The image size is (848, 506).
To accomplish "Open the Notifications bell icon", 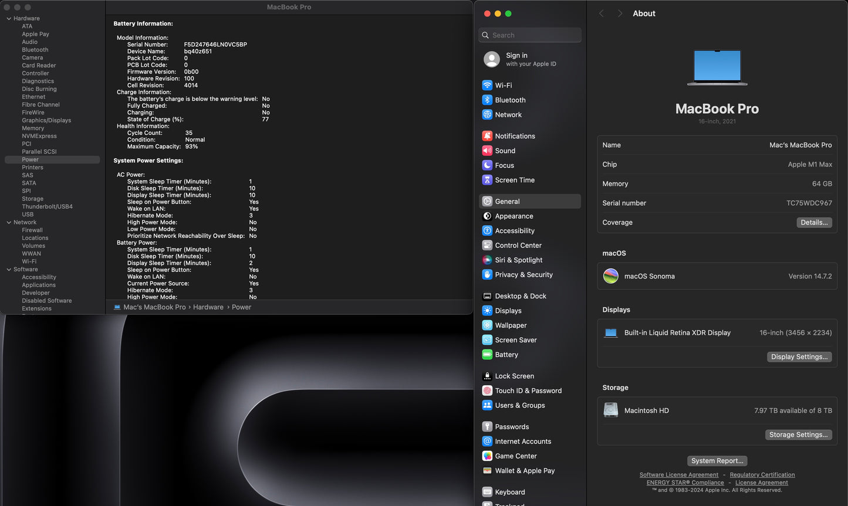I will point(487,135).
